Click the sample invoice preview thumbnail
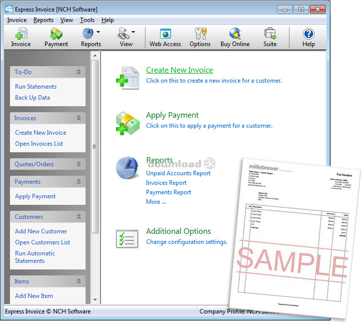 pos(295,238)
